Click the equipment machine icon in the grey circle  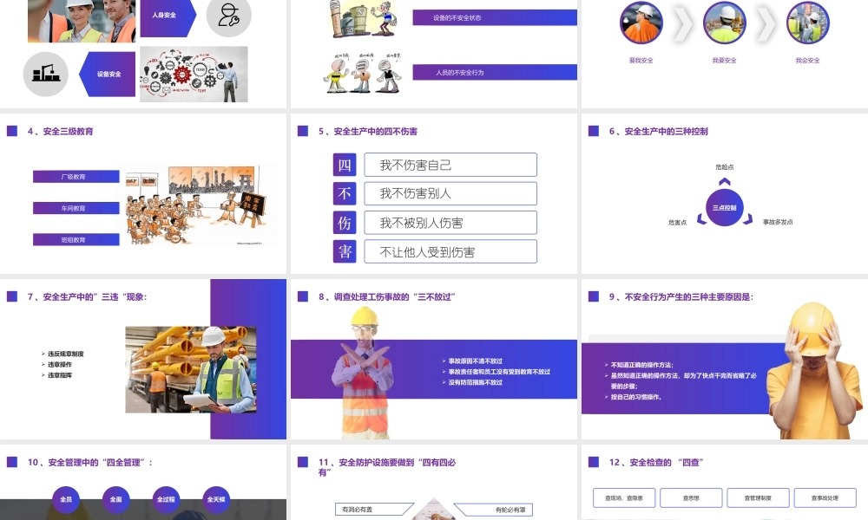tap(45, 74)
